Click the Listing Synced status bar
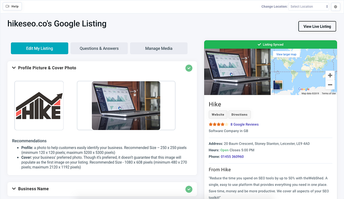Screen dimensions: 344x199 [x=270, y=44]
